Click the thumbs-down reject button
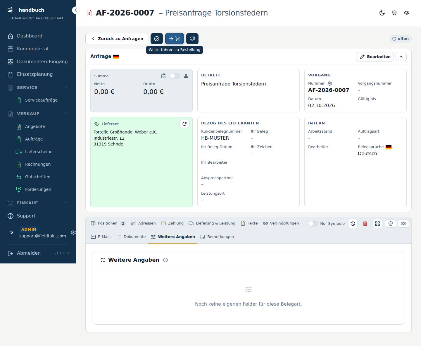The height and width of the screenshot is (346, 421). tap(192, 39)
